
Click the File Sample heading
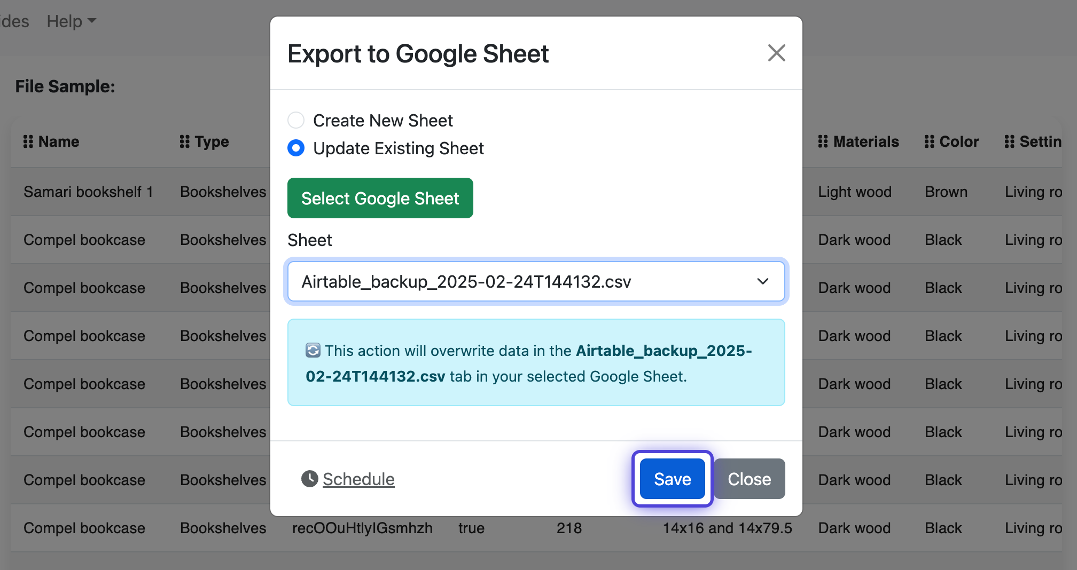(65, 86)
